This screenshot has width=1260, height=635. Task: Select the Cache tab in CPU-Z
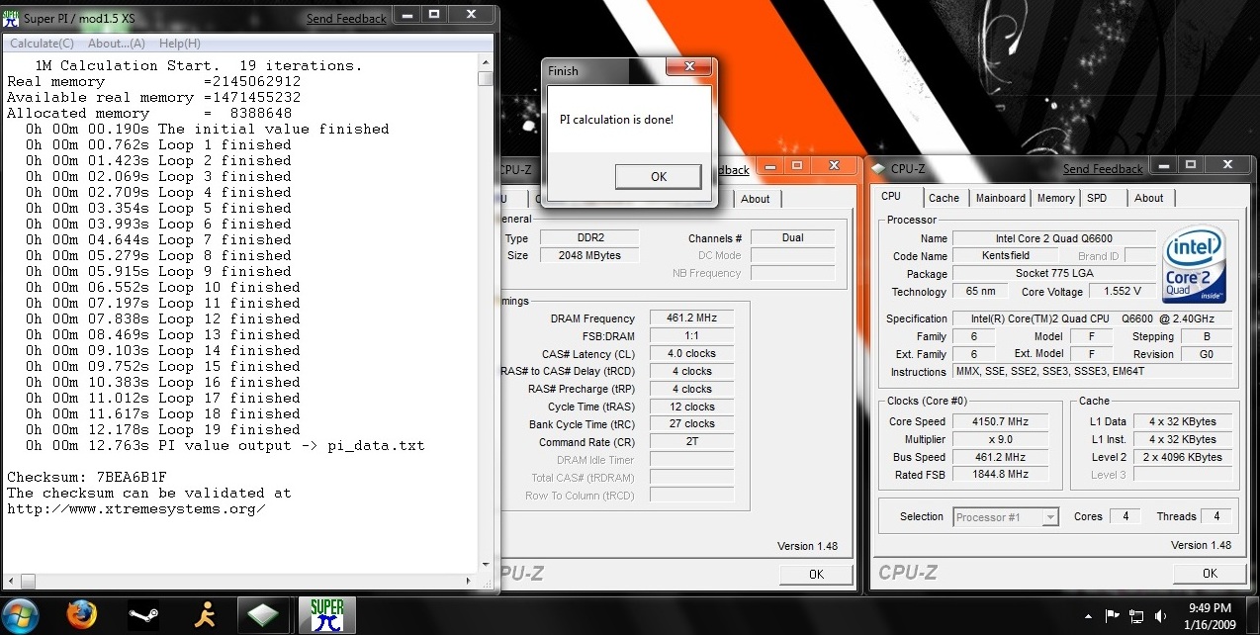click(x=944, y=198)
